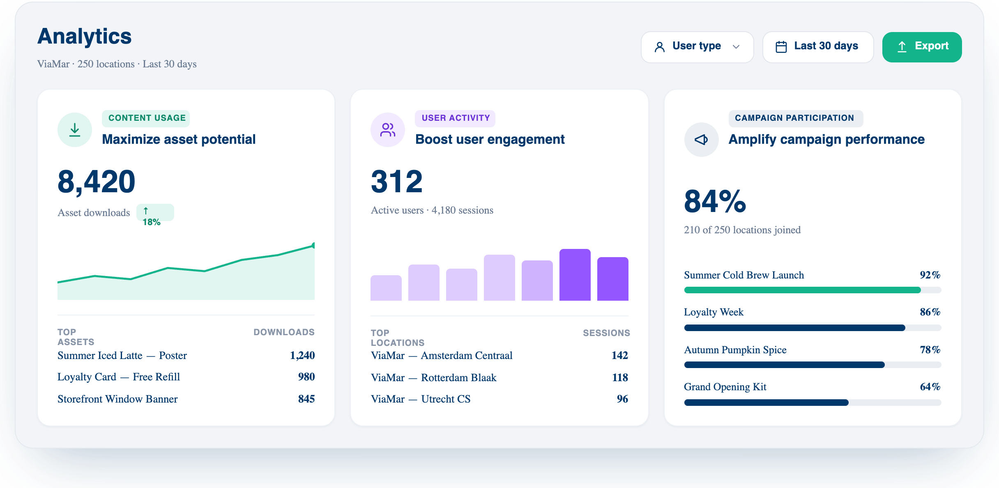Open ViaMar — Amsterdam Centraal location row
The width and height of the screenshot is (999, 488).
click(499, 355)
